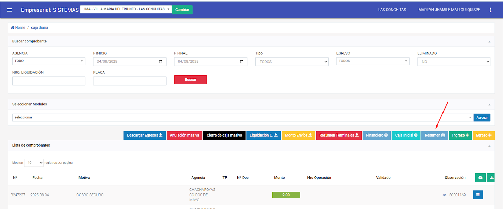Collapse the Buscar comprobante panel
The width and height of the screenshot is (503, 209).
(x=489, y=42)
